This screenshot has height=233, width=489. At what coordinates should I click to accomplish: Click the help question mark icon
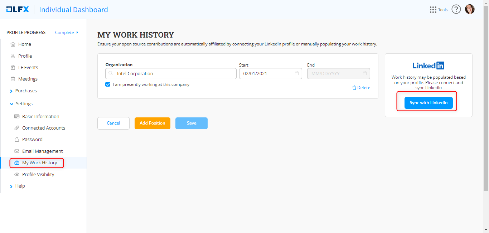(x=456, y=9)
